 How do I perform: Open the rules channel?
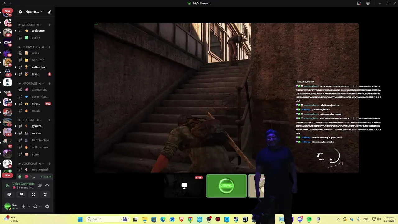tap(35, 53)
